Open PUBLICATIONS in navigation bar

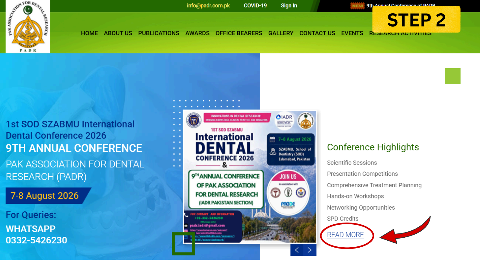(x=159, y=33)
